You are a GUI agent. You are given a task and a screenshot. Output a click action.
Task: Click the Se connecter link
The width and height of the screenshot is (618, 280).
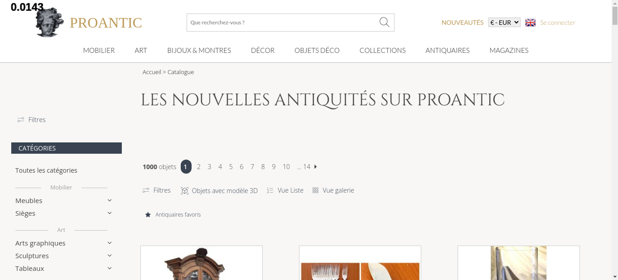click(557, 23)
